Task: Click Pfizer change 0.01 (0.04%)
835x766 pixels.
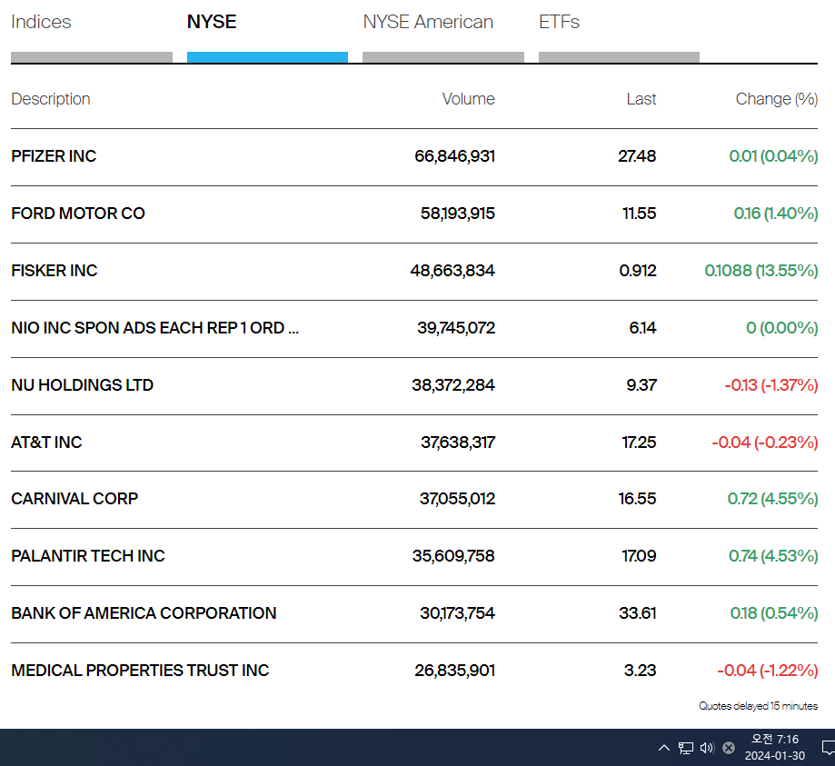Action: point(773,156)
